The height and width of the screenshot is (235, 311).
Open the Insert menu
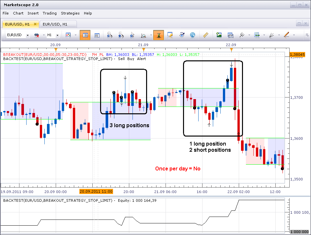[x=33, y=13]
